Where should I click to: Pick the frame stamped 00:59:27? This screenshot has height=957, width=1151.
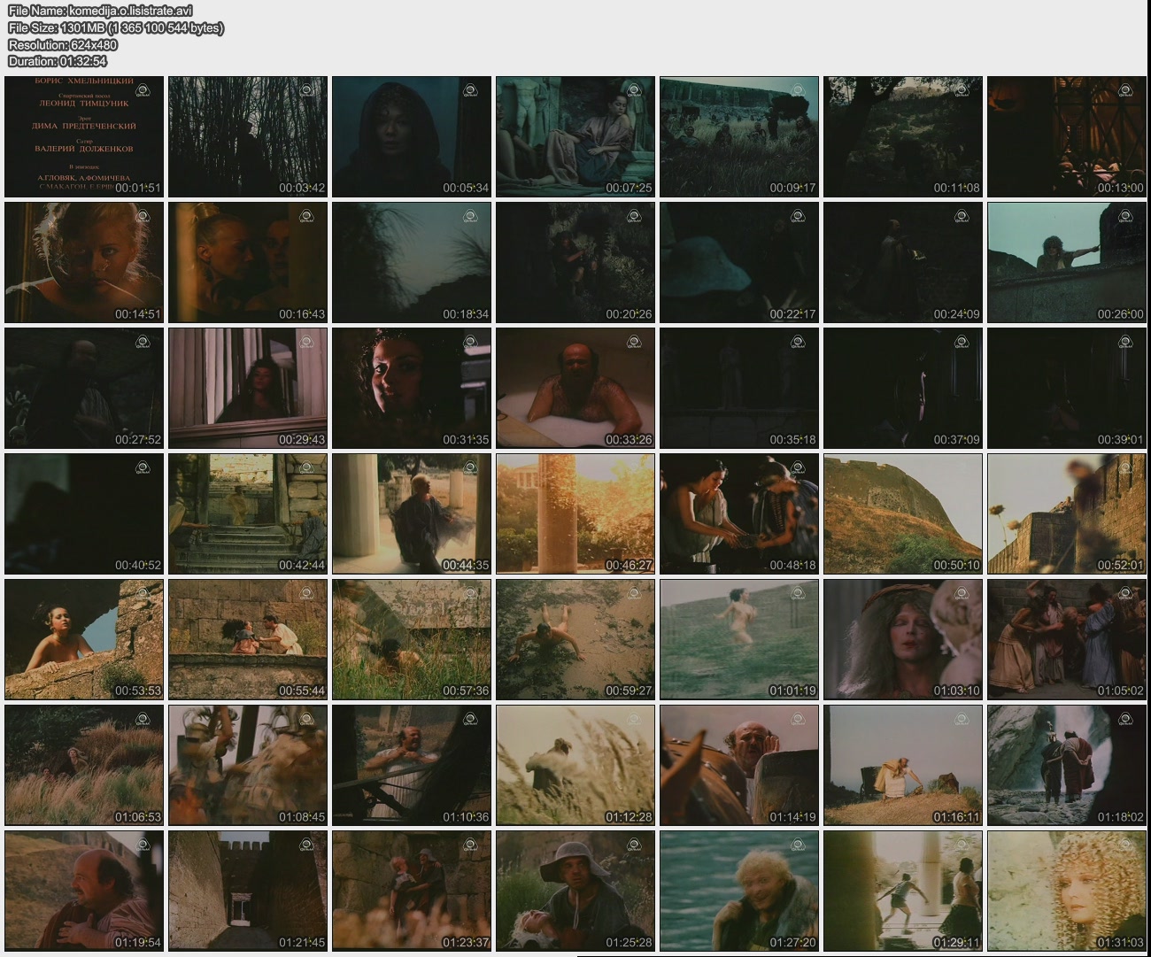[575, 639]
